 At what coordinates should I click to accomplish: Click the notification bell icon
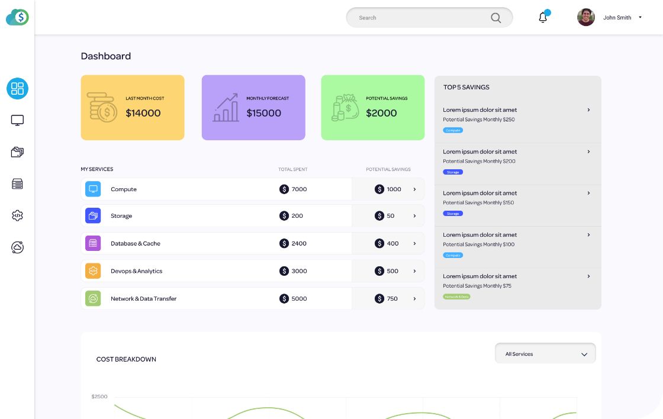542,18
